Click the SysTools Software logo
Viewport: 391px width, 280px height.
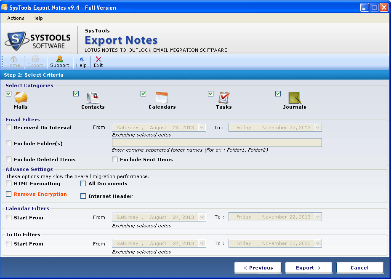[38, 41]
